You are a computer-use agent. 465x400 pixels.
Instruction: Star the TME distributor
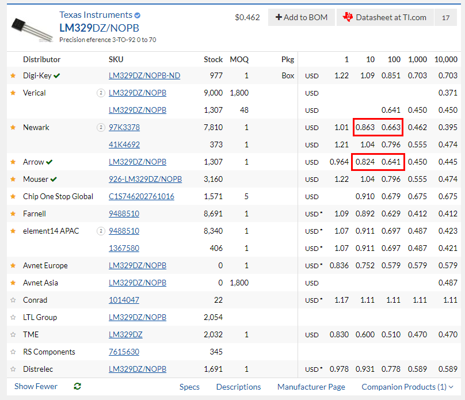pyautogui.click(x=13, y=334)
